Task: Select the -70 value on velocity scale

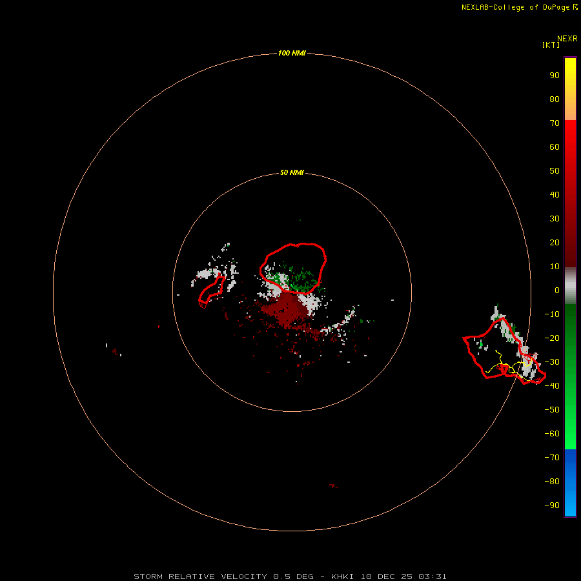Action: click(x=552, y=457)
